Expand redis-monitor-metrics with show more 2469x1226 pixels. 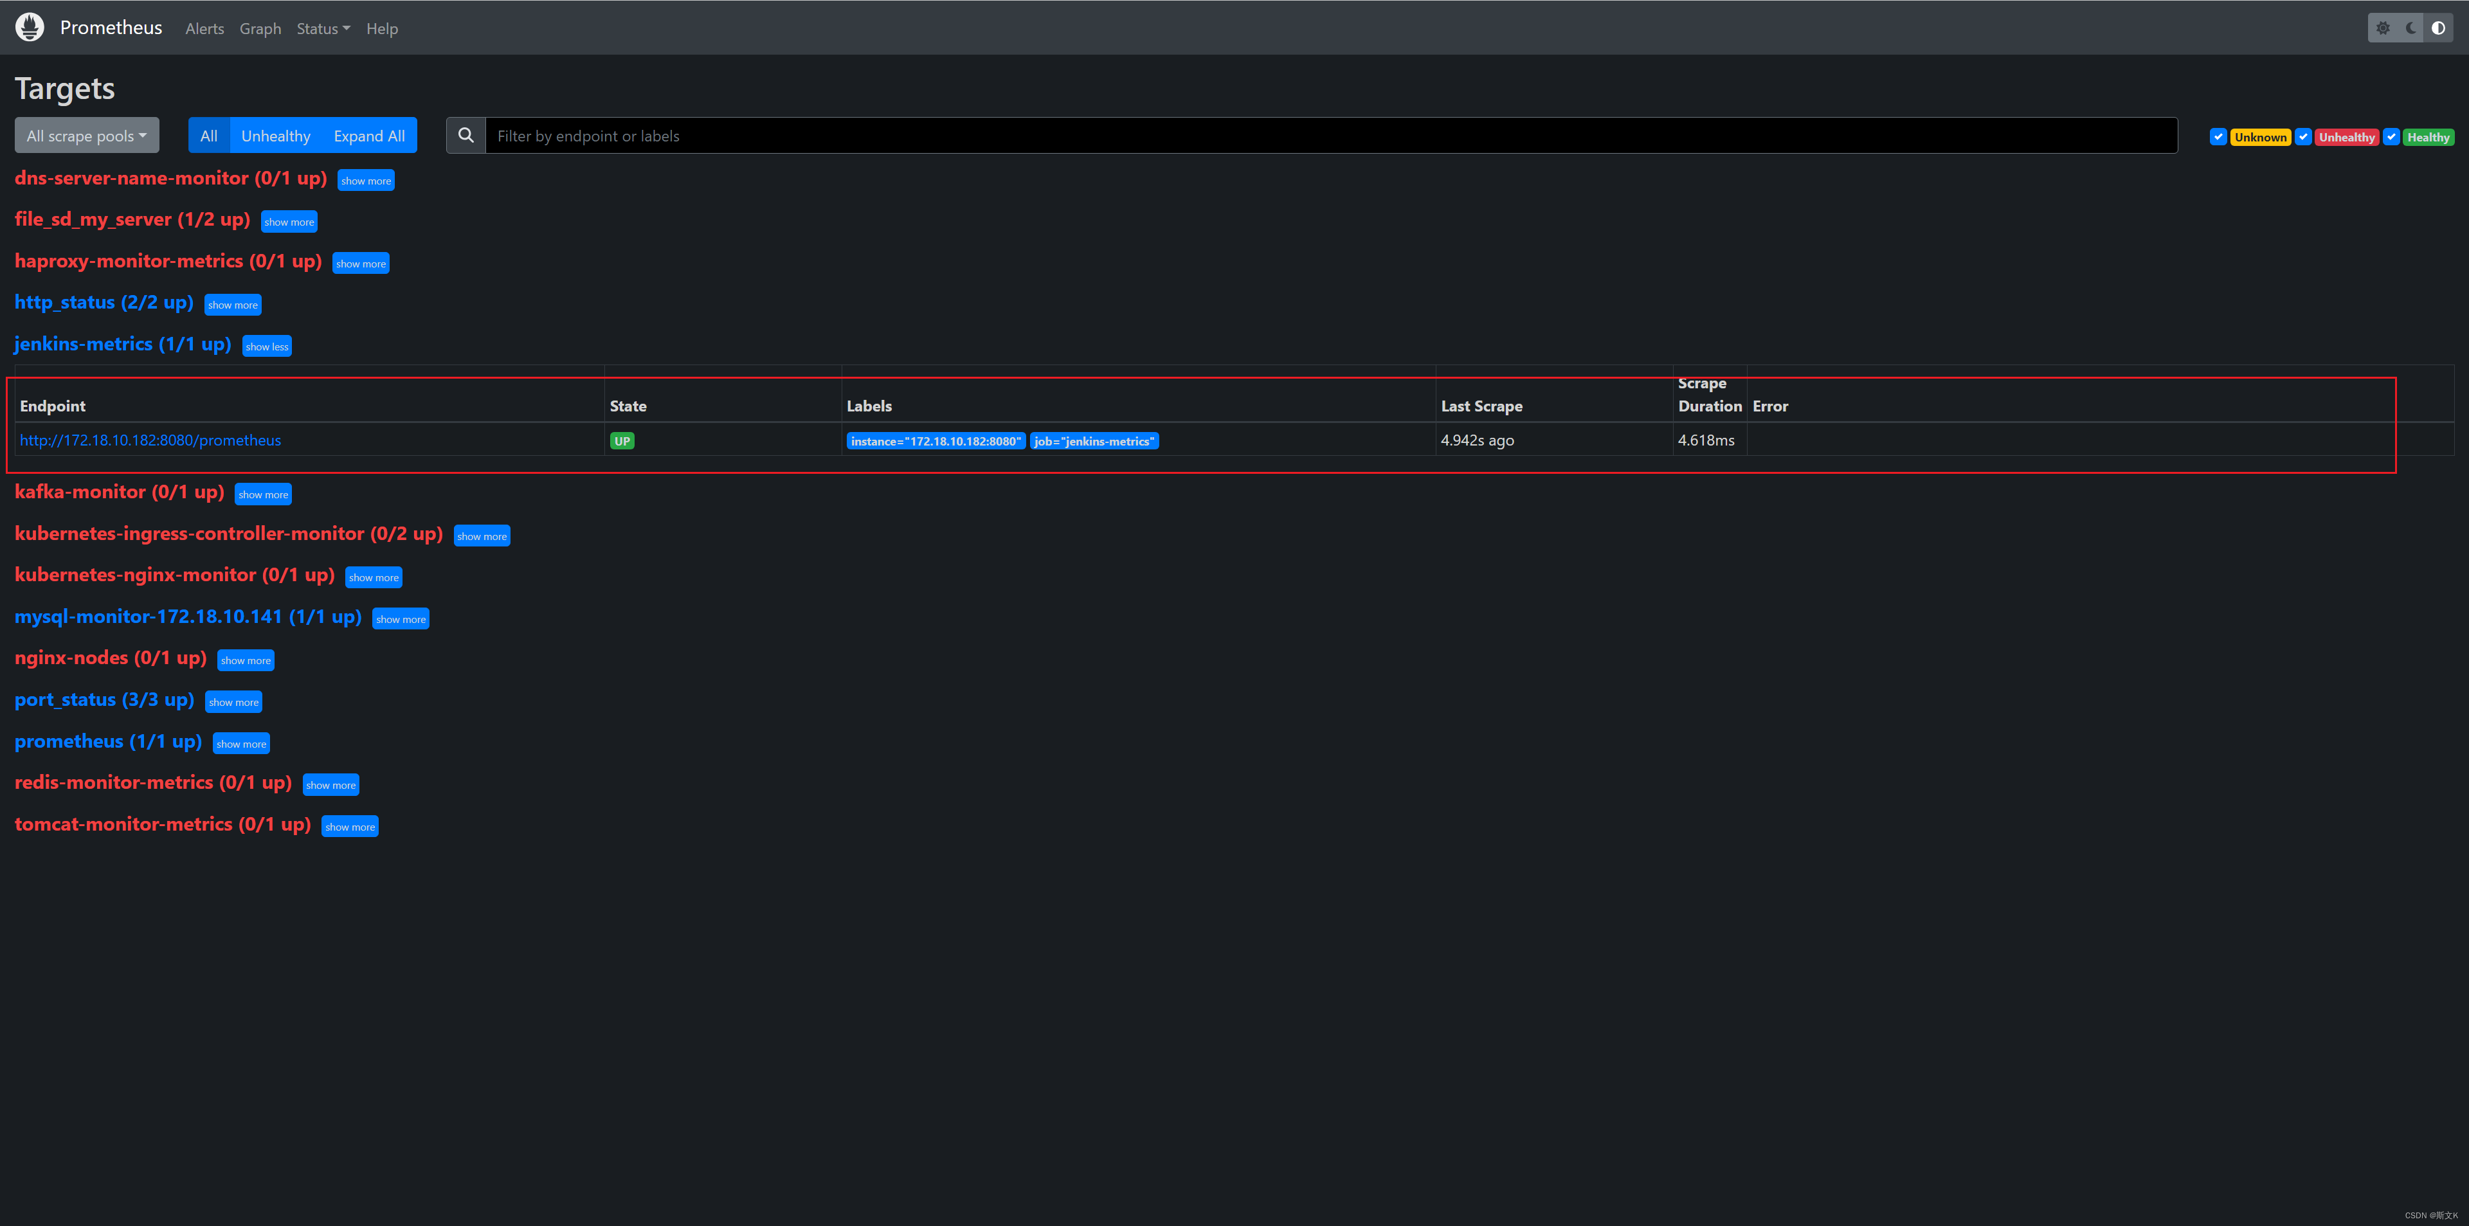click(330, 785)
